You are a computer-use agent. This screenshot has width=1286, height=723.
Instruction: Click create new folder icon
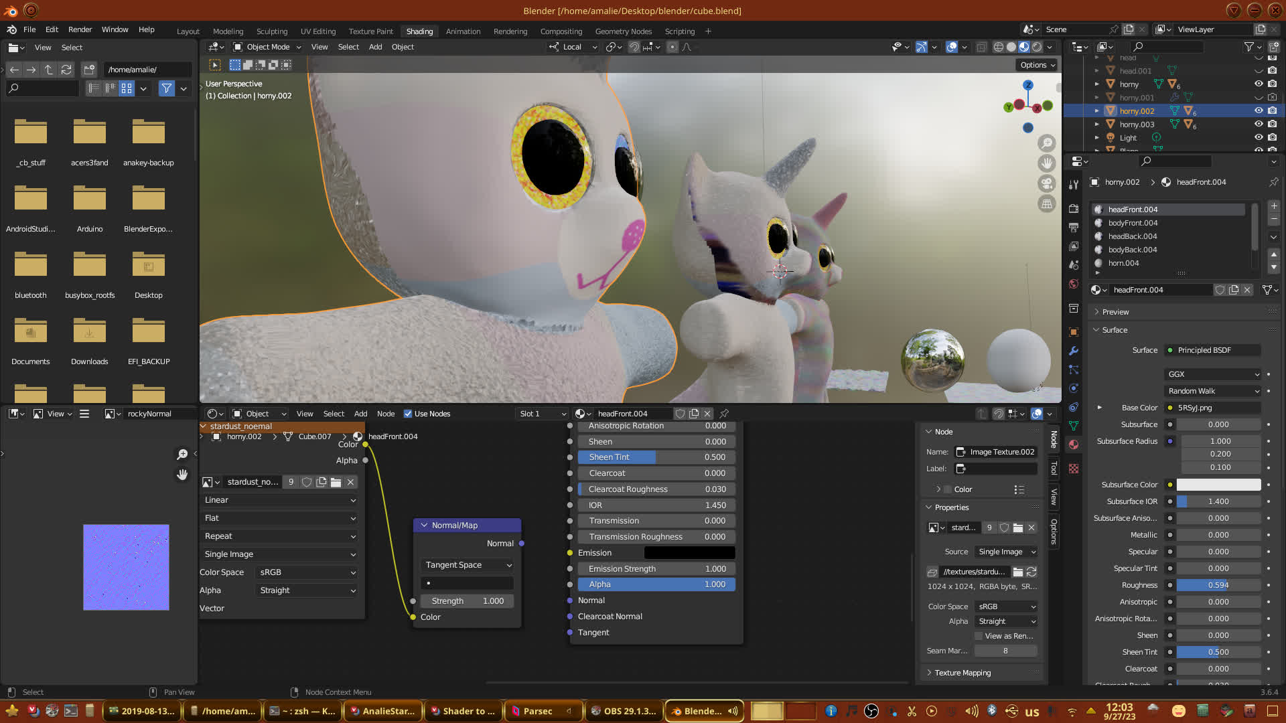click(89, 70)
